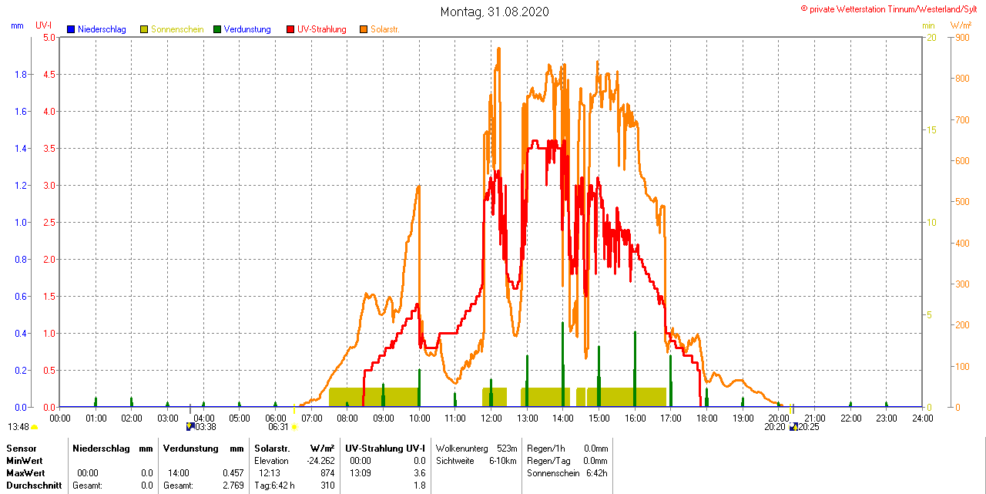Click the Tag:6:42 h label

[x=274, y=486]
